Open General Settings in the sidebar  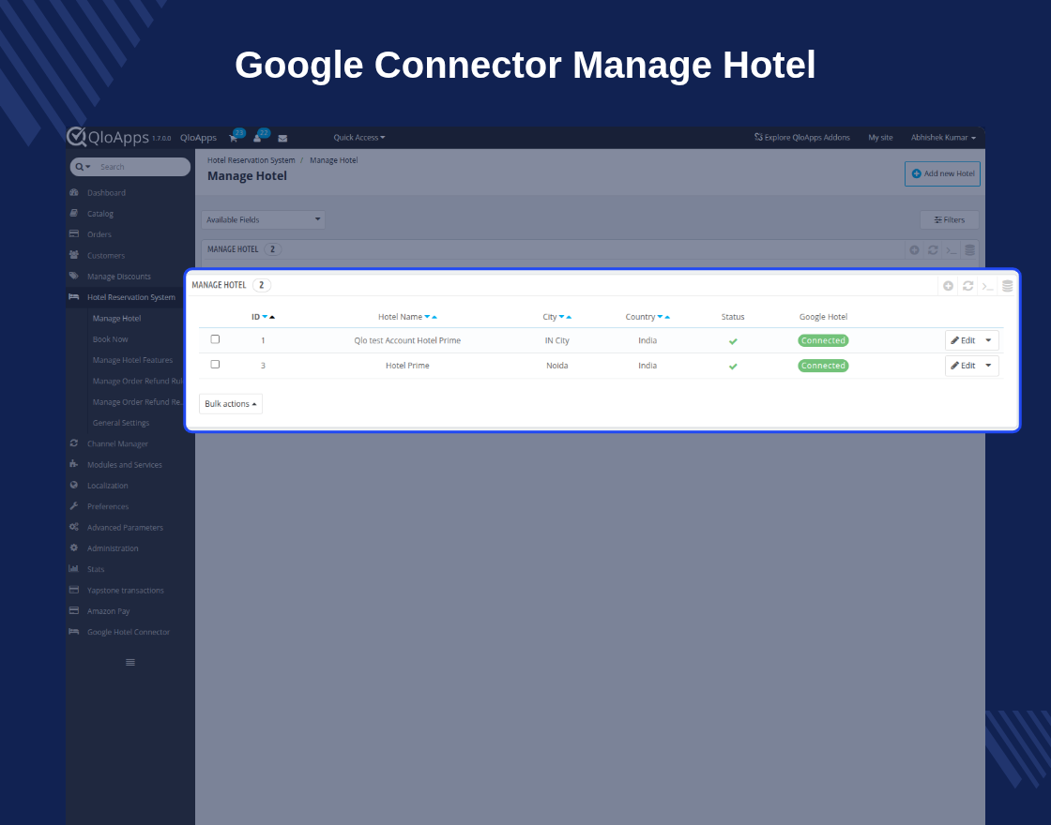[121, 423]
